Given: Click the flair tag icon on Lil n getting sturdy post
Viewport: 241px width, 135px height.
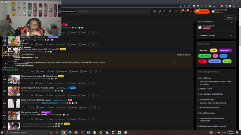Looking at the screenshot, I should point(89,119).
